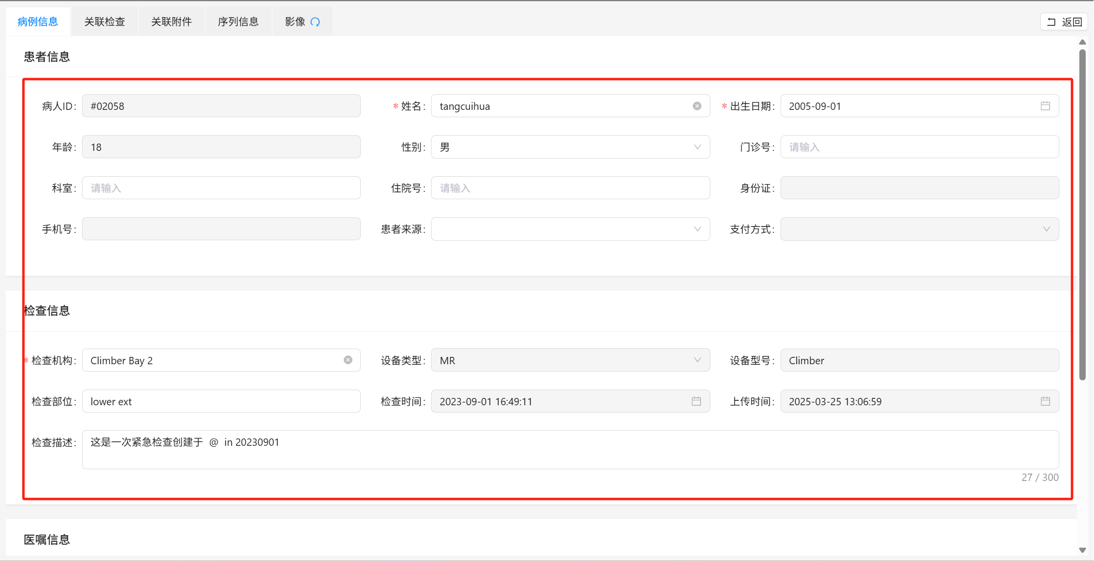Click the 返回 button
1094x561 pixels.
1064,22
